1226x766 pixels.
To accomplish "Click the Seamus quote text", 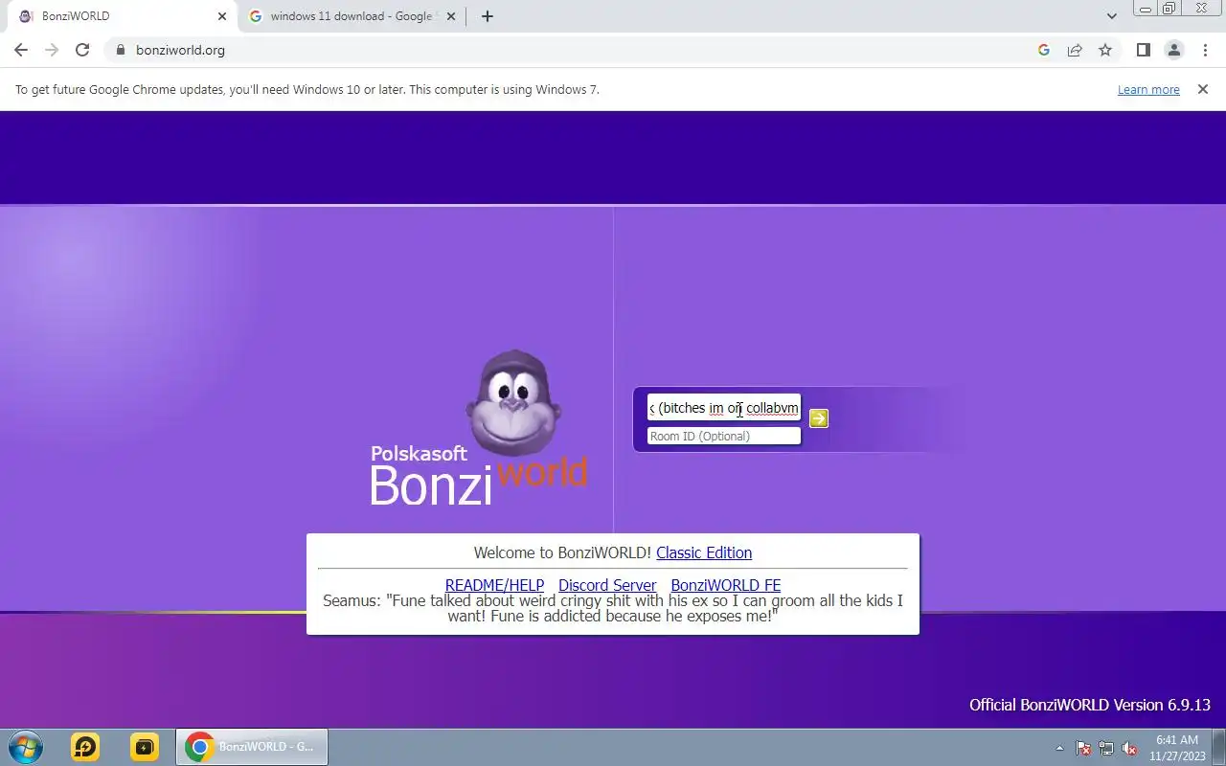I will point(613,608).
